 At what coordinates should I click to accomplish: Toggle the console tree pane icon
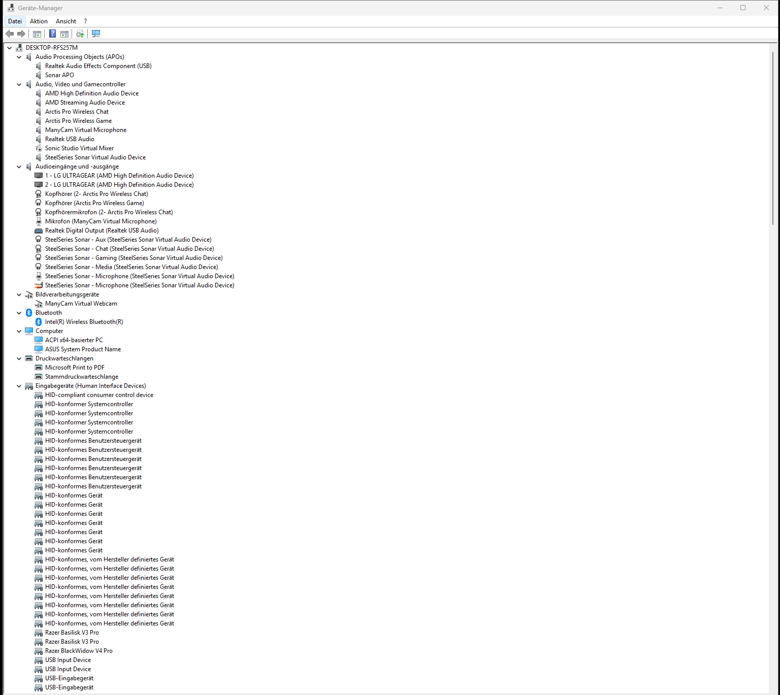point(37,34)
